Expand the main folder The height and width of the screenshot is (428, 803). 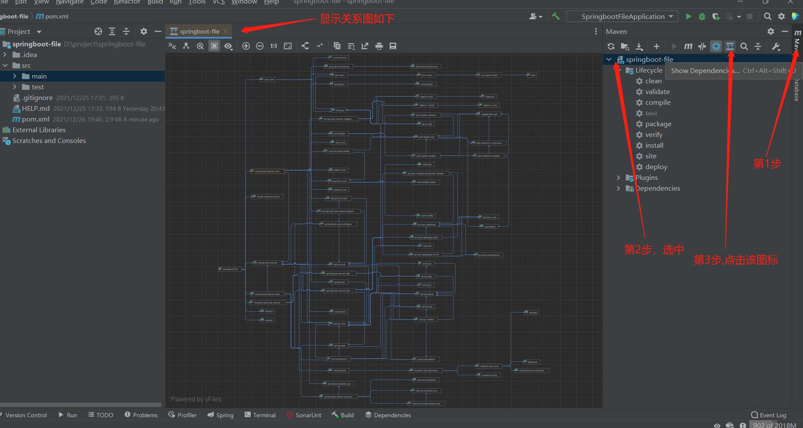tap(15, 76)
